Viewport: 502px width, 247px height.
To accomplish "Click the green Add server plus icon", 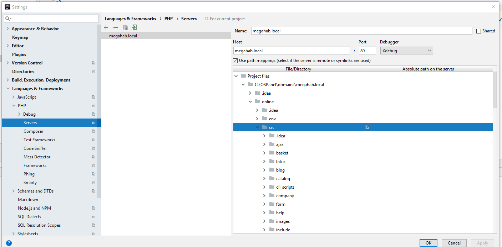I will (106, 27).
